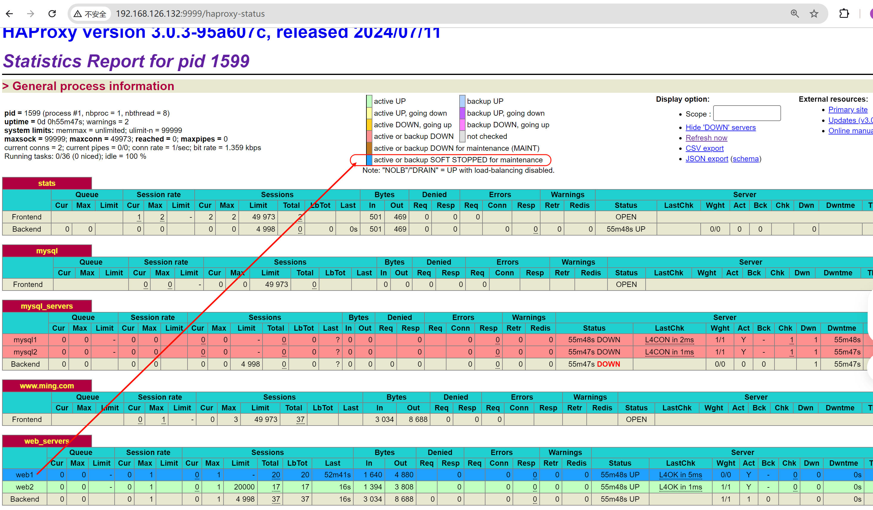Open the zoom magnifier icon in address bar
The height and width of the screenshot is (510, 873).
click(795, 13)
